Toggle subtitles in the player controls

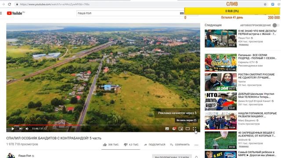(167, 129)
